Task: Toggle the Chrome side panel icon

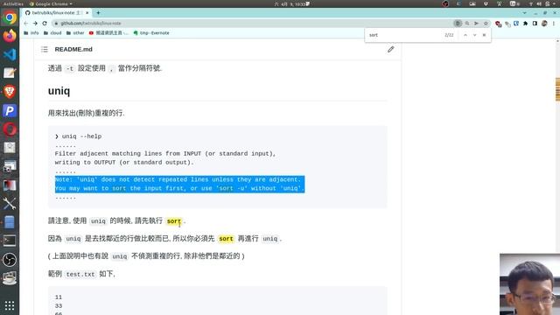Action: (x=535, y=24)
